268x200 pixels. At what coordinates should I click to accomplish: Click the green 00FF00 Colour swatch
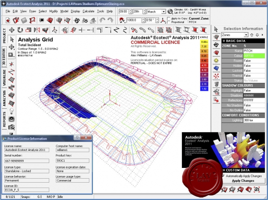254,56
